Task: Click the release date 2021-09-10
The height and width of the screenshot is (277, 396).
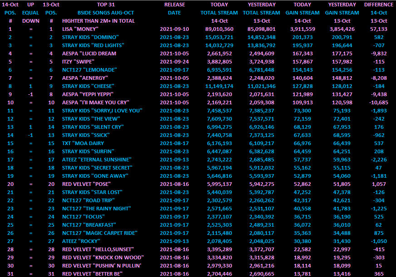Action: click(x=174, y=29)
